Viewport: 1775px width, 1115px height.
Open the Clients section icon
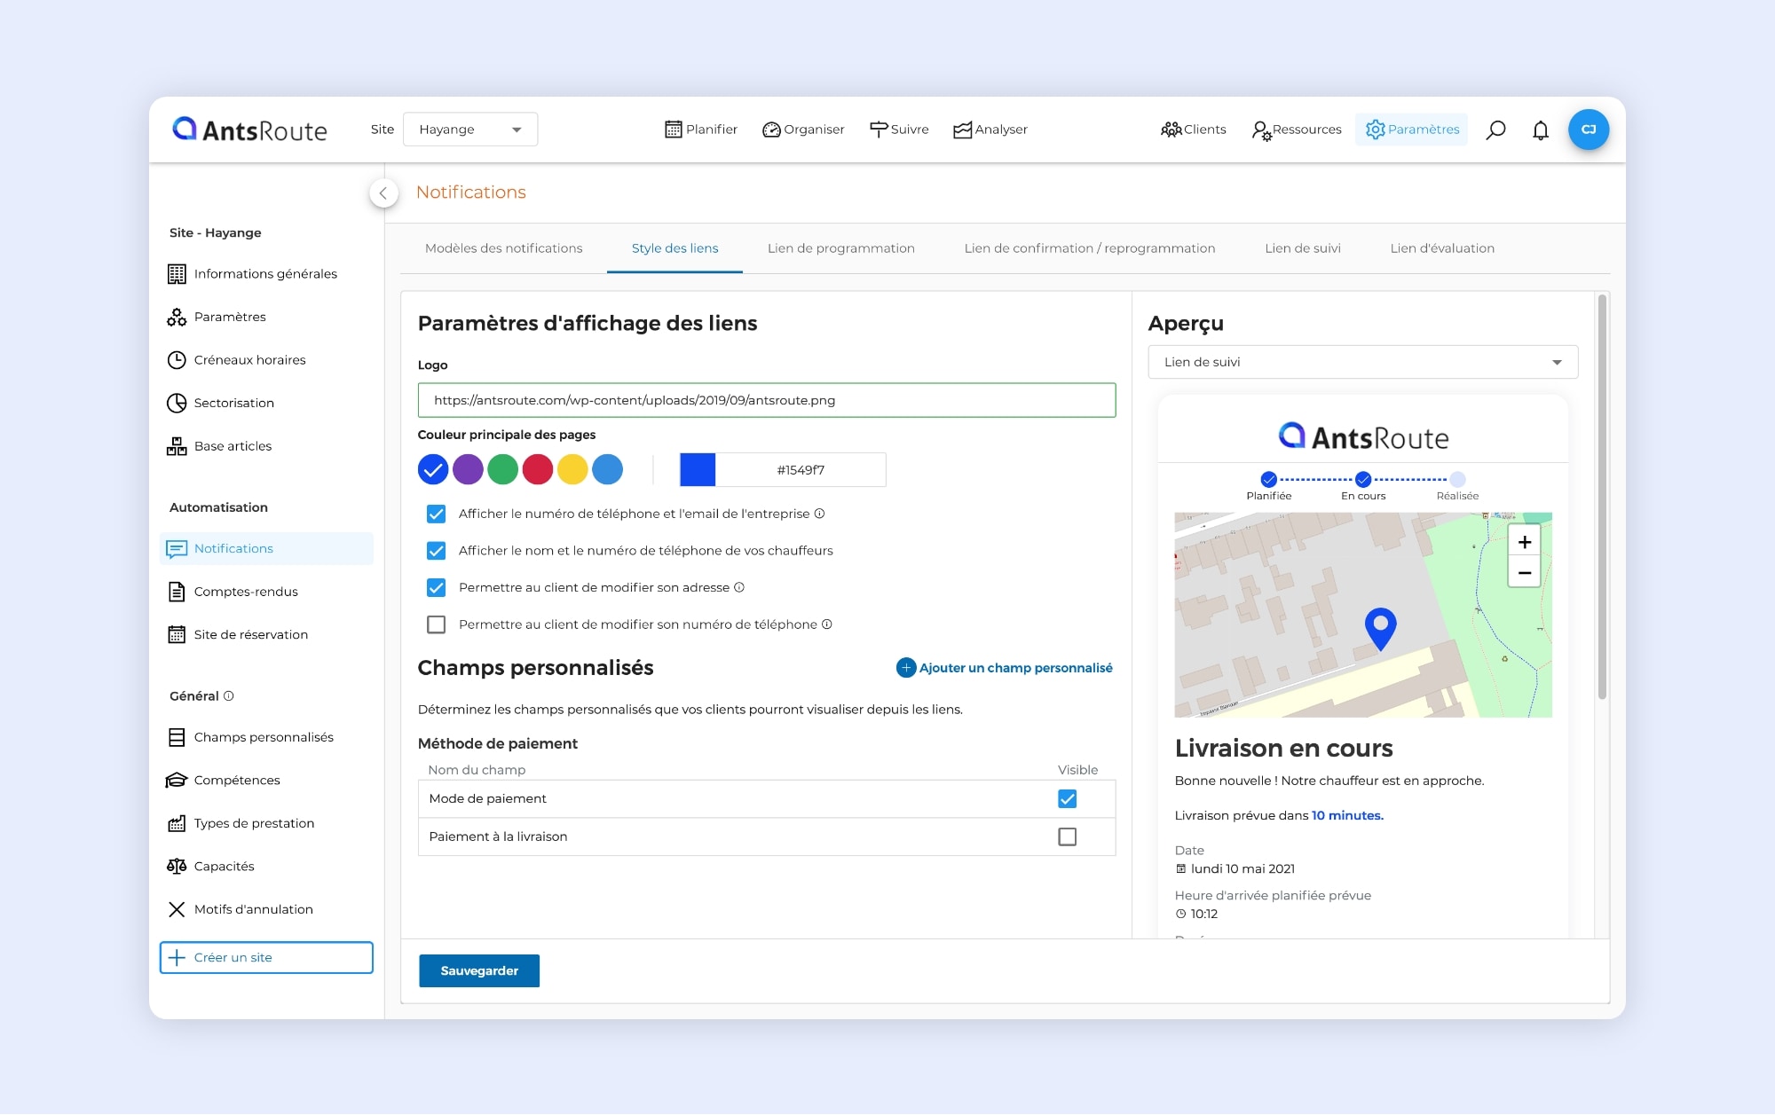(x=1171, y=130)
